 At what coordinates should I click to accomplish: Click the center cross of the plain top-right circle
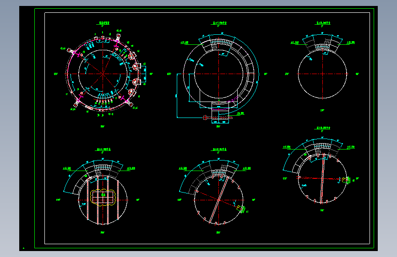tap(322, 74)
